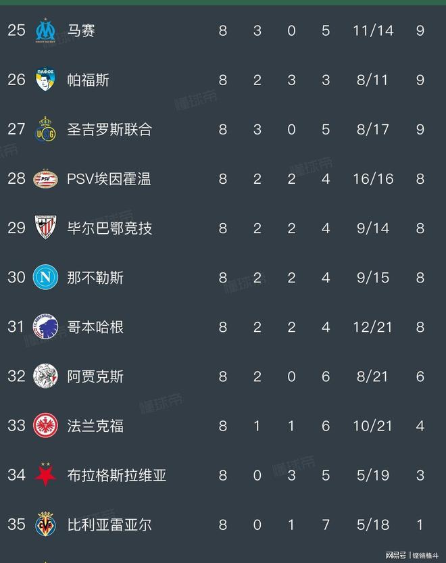Click the Napoli (那不勒斯) blue N logo
The width and height of the screenshot is (446, 563).
45,278
